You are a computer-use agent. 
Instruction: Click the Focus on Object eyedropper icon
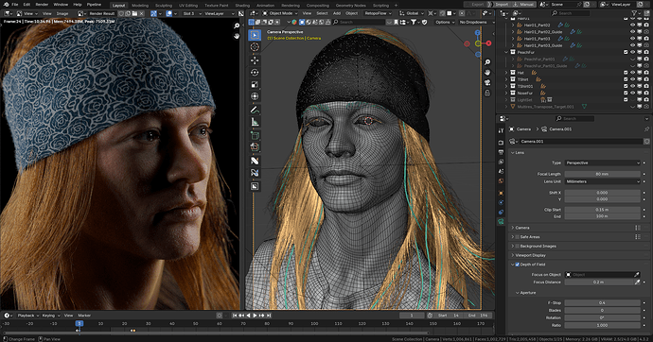tap(636, 275)
